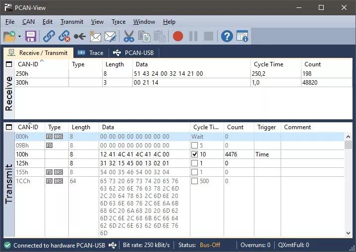Click the transmit list scroll up arrow
This screenshot has width=356, height=252.
point(348,137)
